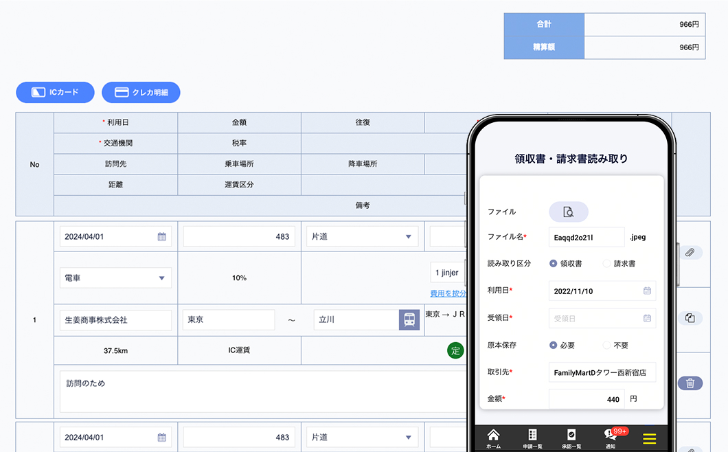Click the copy row icon
The height and width of the screenshot is (452, 728).
click(x=690, y=318)
